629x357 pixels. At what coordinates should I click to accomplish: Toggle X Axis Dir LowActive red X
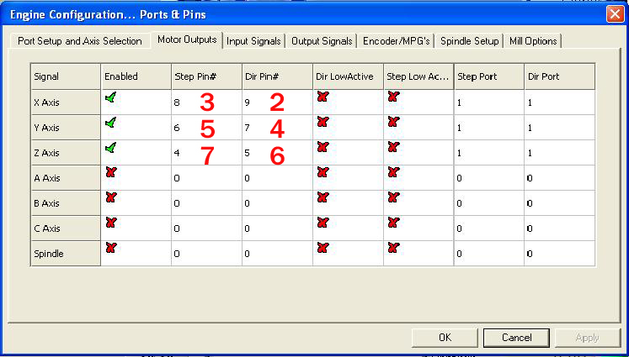(x=322, y=98)
